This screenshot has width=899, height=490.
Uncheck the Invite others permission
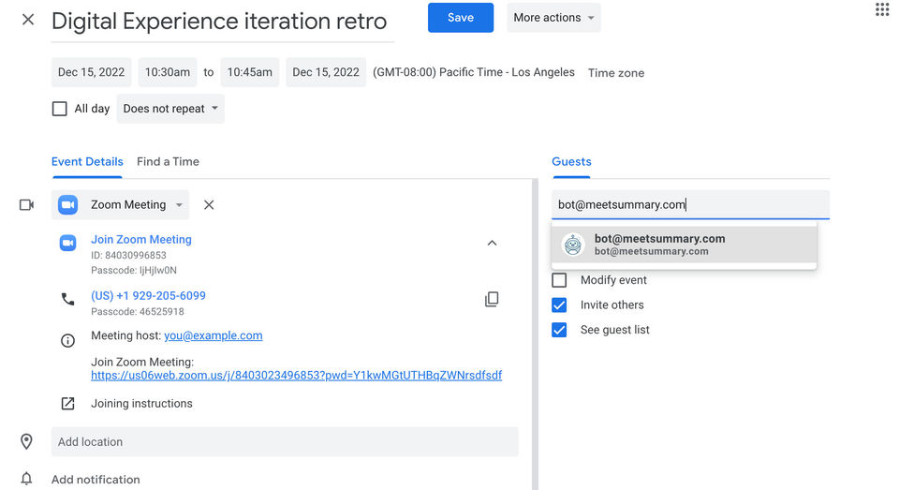pos(559,304)
